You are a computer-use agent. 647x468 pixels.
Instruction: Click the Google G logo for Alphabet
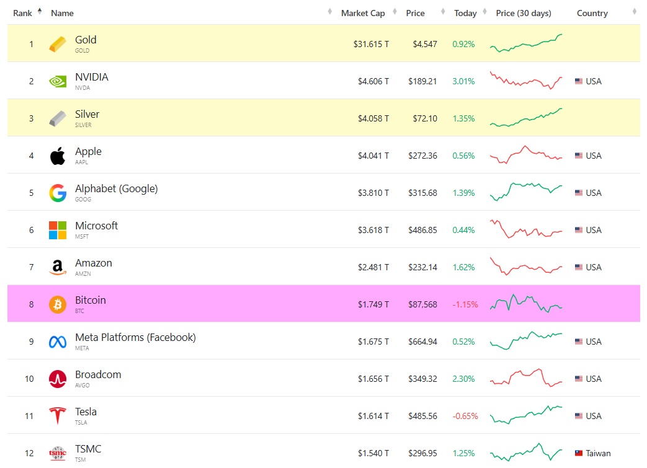[x=56, y=192]
